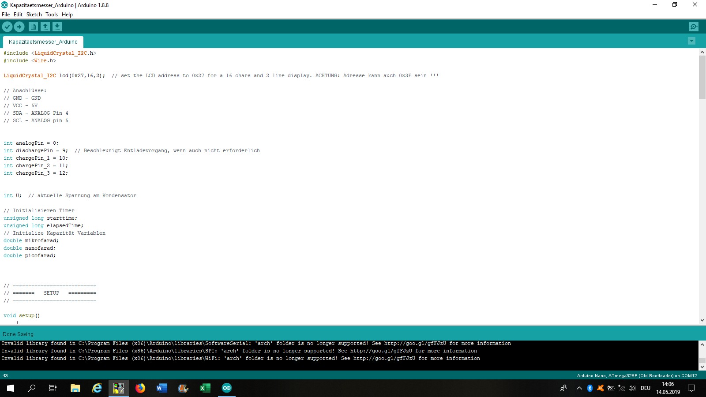This screenshot has height=397, width=706.
Task: Open the Wi-Fi network tray icon
Action: 621,388
